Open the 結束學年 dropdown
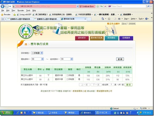The width and height of the screenshot is (154, 116). (67, 59)
